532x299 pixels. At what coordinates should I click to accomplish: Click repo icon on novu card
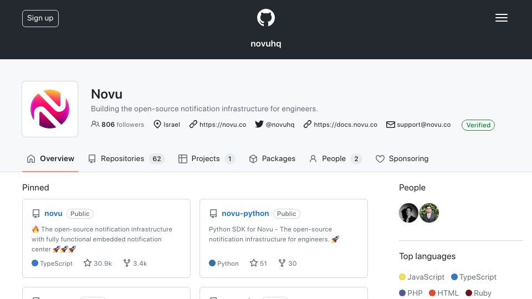[36, 214]
